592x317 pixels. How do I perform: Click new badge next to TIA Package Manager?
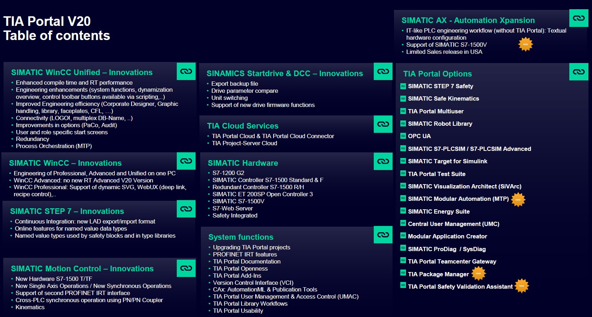point(478,273)
